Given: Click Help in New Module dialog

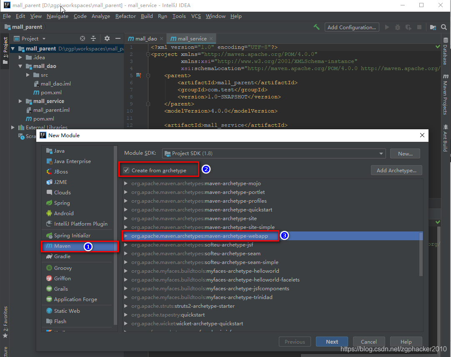Looking at the screenshot, I should click(x=406, y=342).
